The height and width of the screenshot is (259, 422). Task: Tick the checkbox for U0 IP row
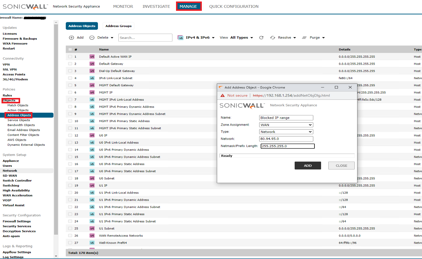click(x=70, y=136)
